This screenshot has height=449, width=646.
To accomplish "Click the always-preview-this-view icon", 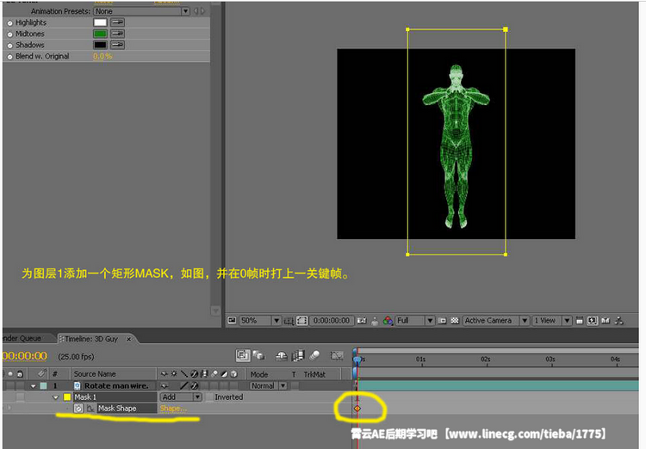I will [232, 320].
